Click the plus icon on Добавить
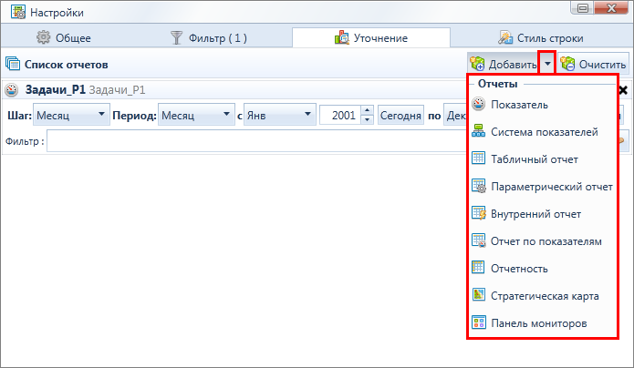This screenshot has width=634, height=368. [477, 64]
